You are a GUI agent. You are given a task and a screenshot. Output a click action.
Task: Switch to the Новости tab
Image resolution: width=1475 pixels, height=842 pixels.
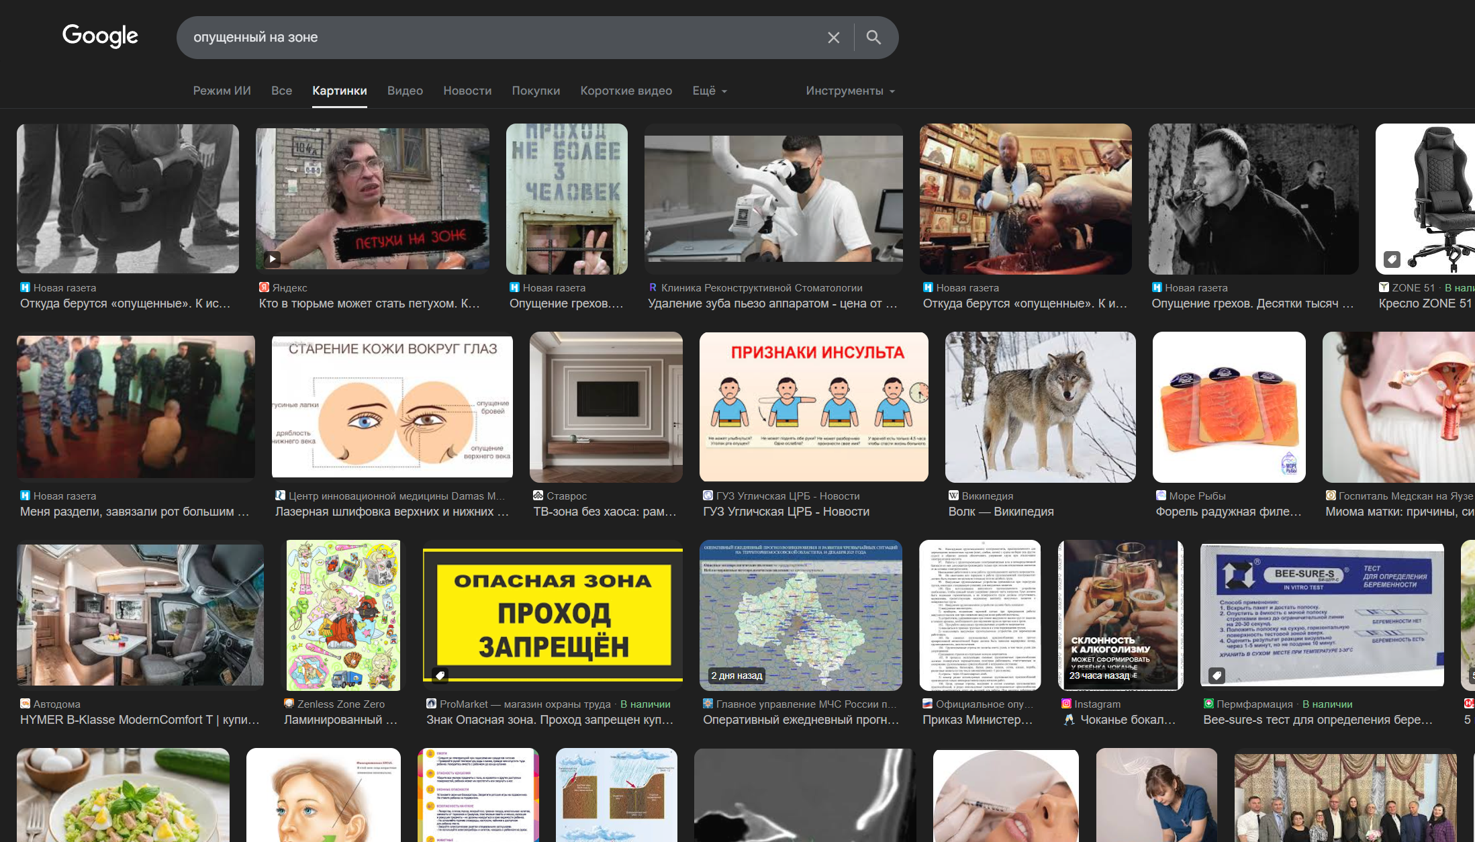[467, 91]
